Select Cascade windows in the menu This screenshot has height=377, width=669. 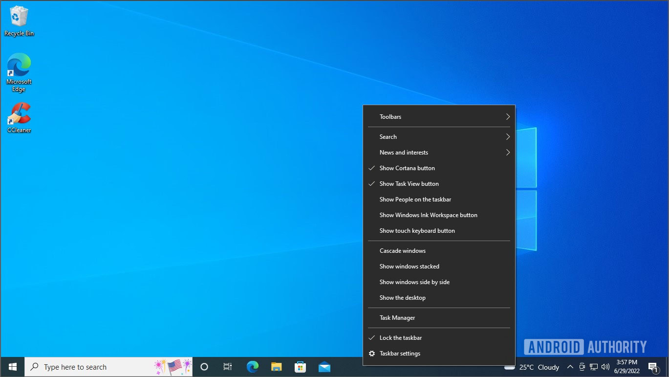(x=402, y=251)
